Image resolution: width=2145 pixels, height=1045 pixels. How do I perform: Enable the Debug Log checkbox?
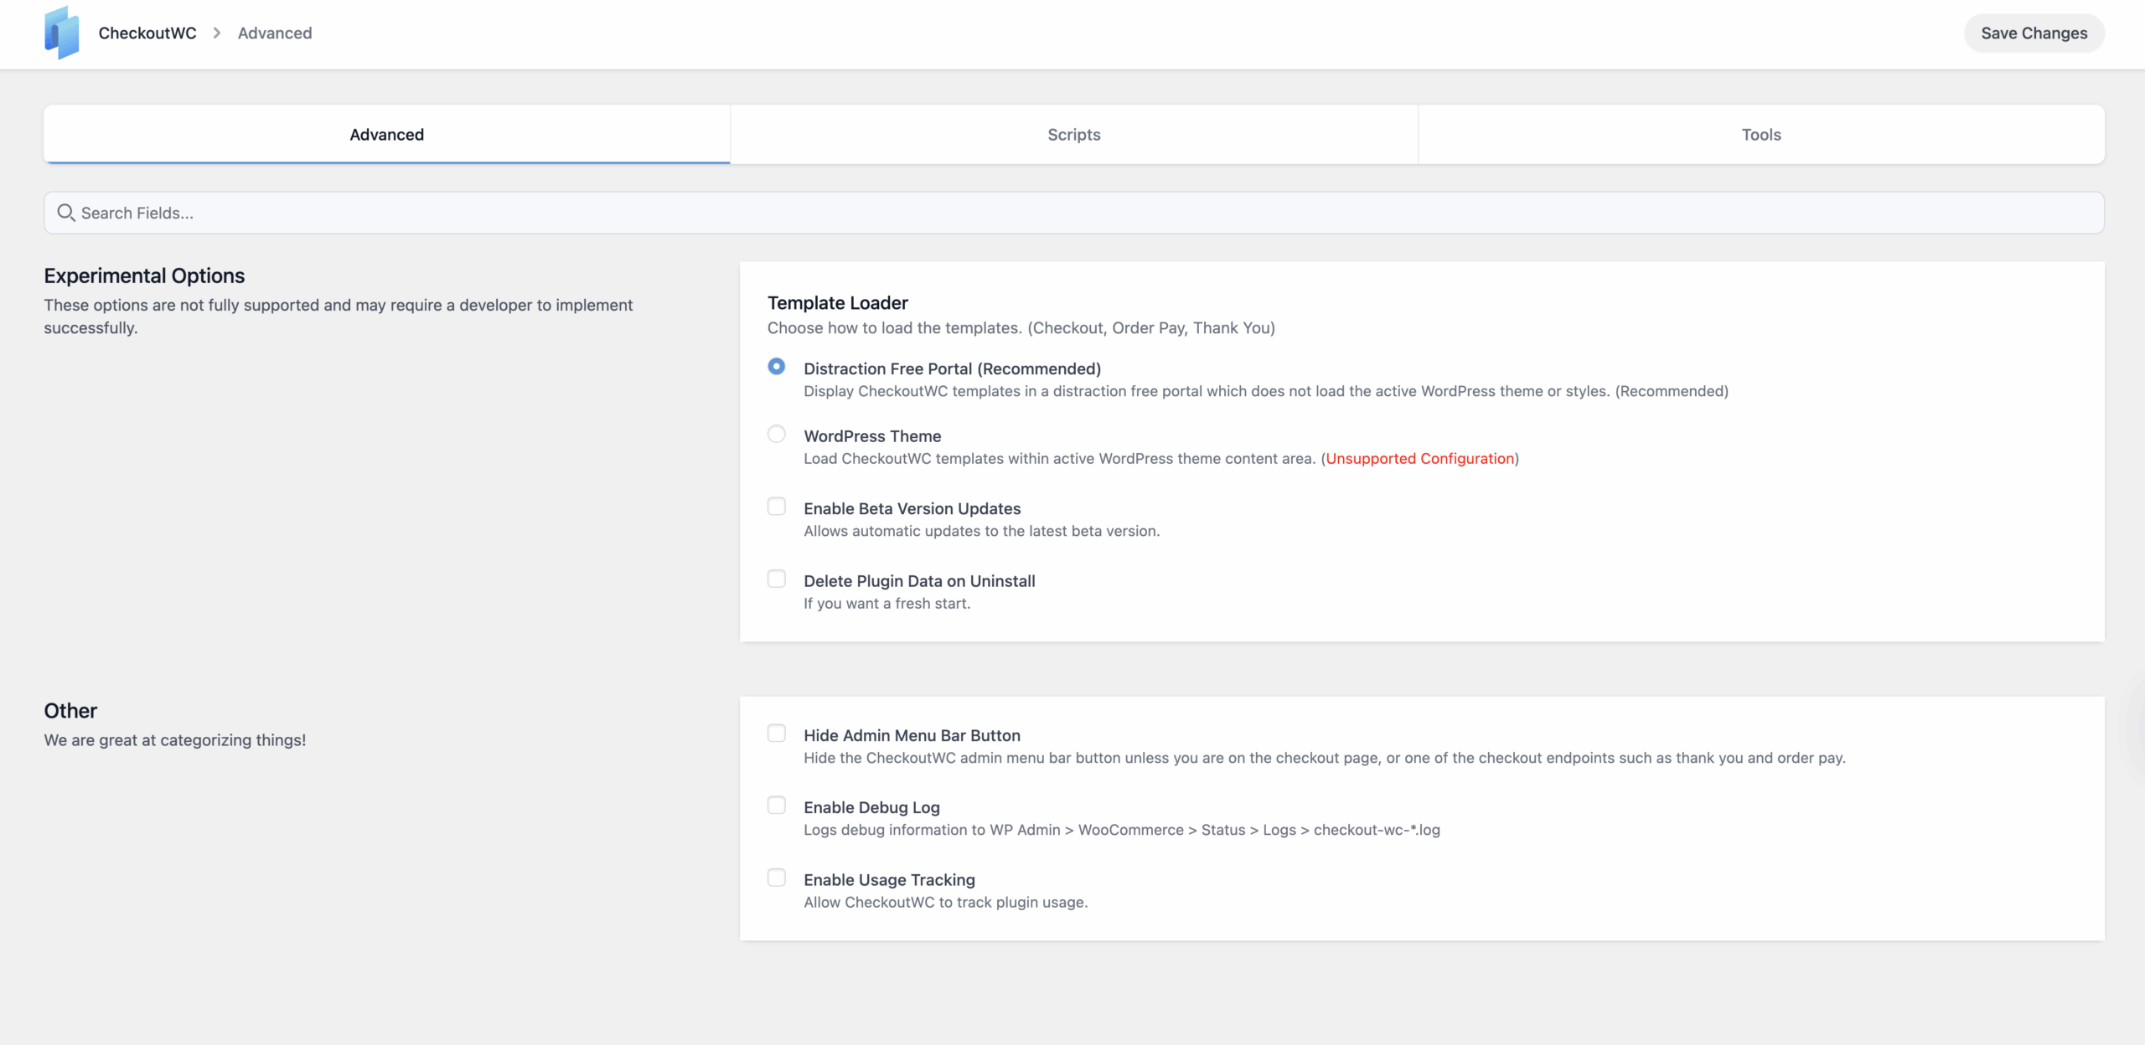[777, 806]
